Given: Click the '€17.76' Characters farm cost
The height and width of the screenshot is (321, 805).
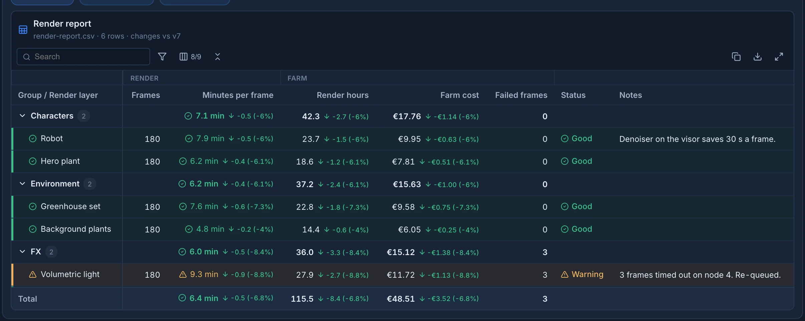Looking at the screenshot, I should point(407,116).
